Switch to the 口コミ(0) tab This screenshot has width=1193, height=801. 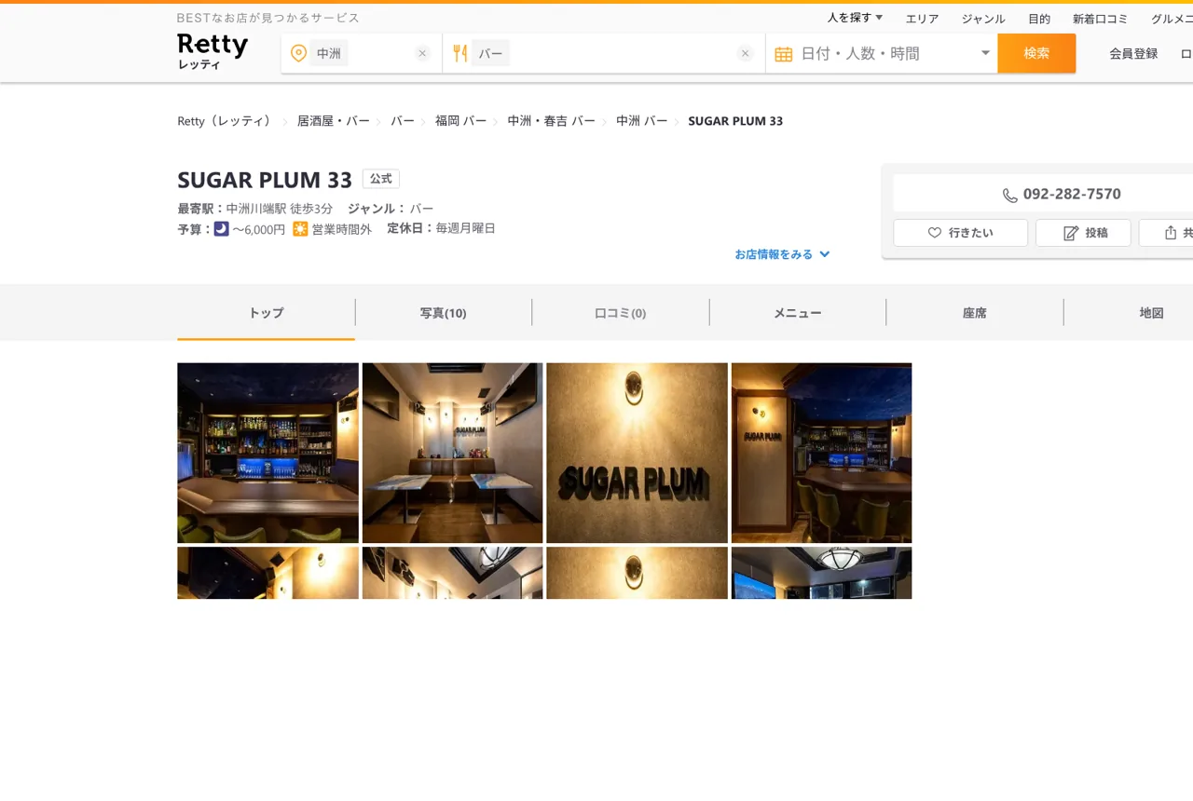click(621, 313)
